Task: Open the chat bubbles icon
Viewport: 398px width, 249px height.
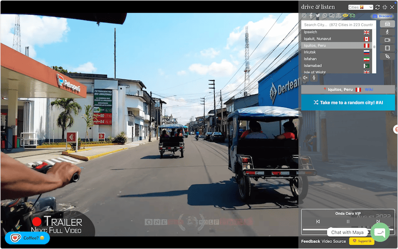Action: 331,16
